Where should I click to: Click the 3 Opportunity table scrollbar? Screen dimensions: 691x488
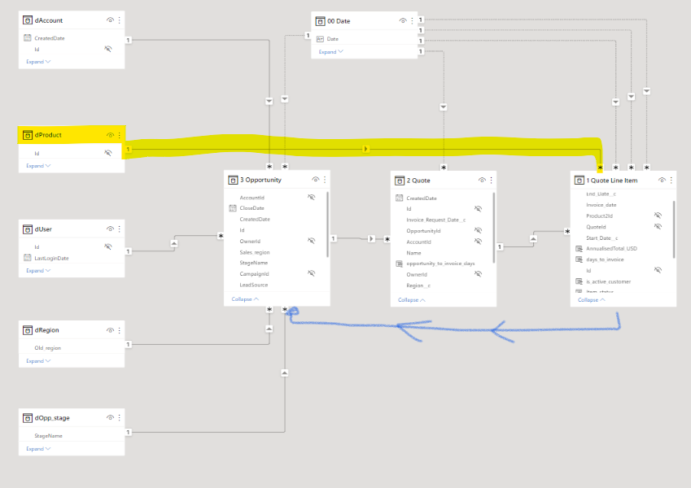[x=327, y=224]
